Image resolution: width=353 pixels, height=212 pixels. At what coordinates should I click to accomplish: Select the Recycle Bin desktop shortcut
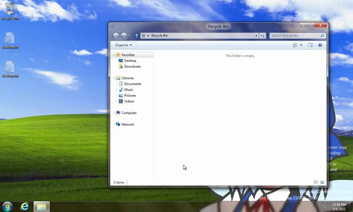coord(10,11)
